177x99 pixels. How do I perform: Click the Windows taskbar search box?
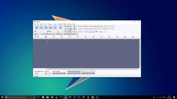click(20, 97)
